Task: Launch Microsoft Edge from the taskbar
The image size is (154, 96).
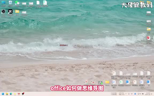Action: click(x=11, y=94)
